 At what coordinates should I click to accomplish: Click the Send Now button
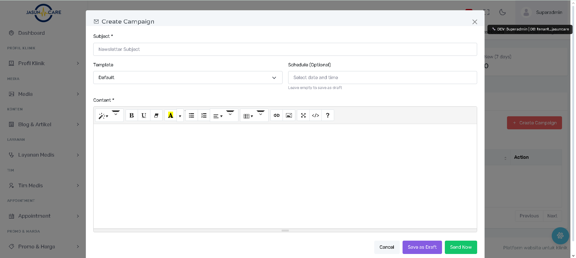point(461,247)
